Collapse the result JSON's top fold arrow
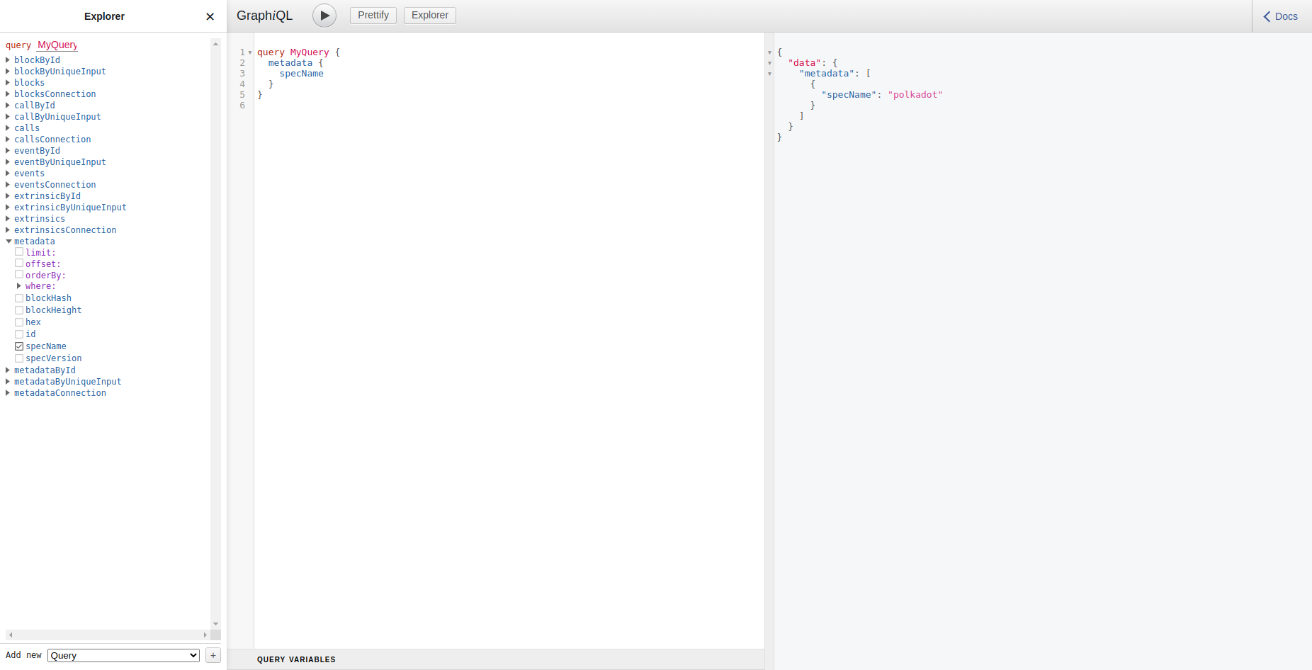Viewport: 1312px width, 670px height. point(769,52)
